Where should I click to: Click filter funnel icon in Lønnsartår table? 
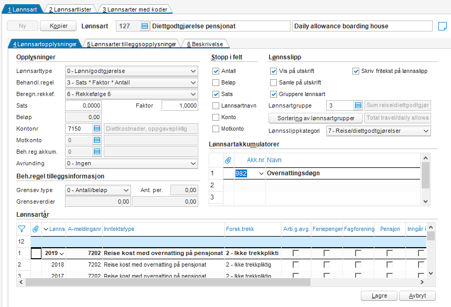(x=22, y=229)
